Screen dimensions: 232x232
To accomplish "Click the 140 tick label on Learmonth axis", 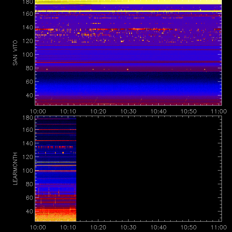I will pyautogui.click(x=28, y=143).
